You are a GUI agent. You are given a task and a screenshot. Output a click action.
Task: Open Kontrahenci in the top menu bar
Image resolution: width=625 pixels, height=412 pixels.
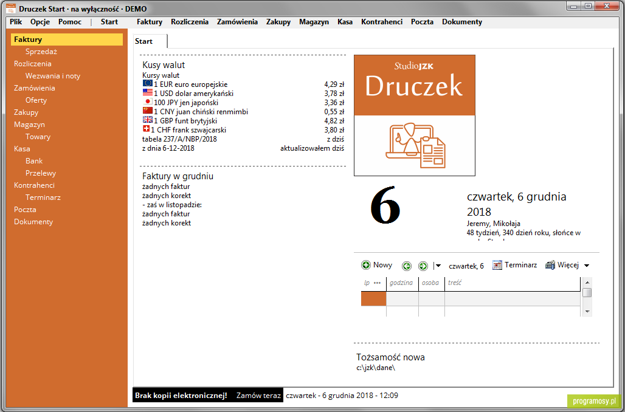coord(382,22)
